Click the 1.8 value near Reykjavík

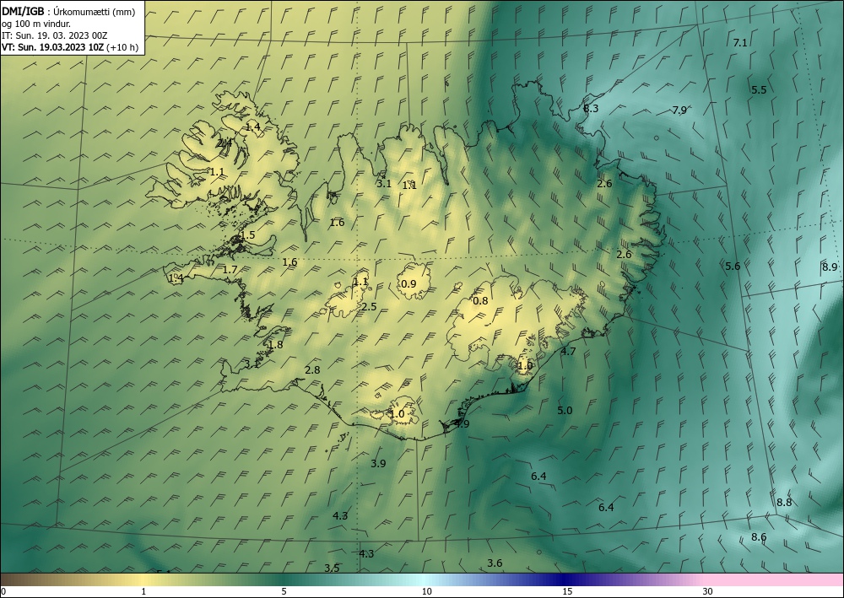point(276,345)
